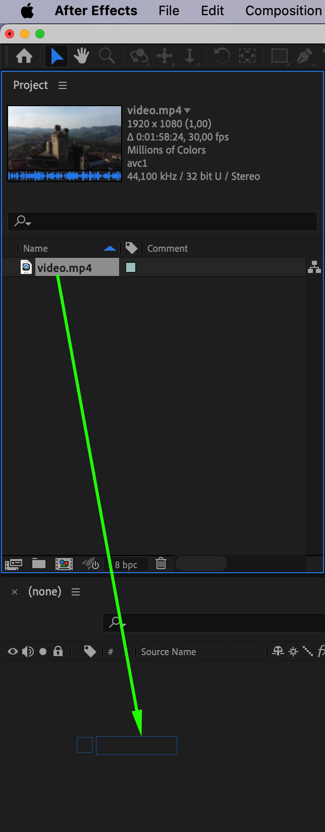Screen dimensions: 325x832
Task: Open the Edit menu
Action: tap(212, 11)
